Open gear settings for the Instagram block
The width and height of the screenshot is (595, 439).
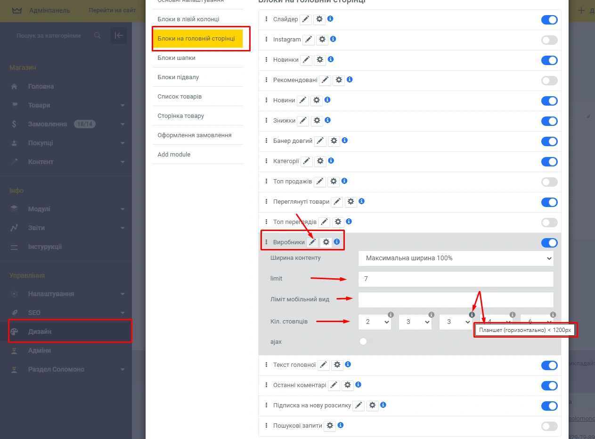[x=322, y=40]
